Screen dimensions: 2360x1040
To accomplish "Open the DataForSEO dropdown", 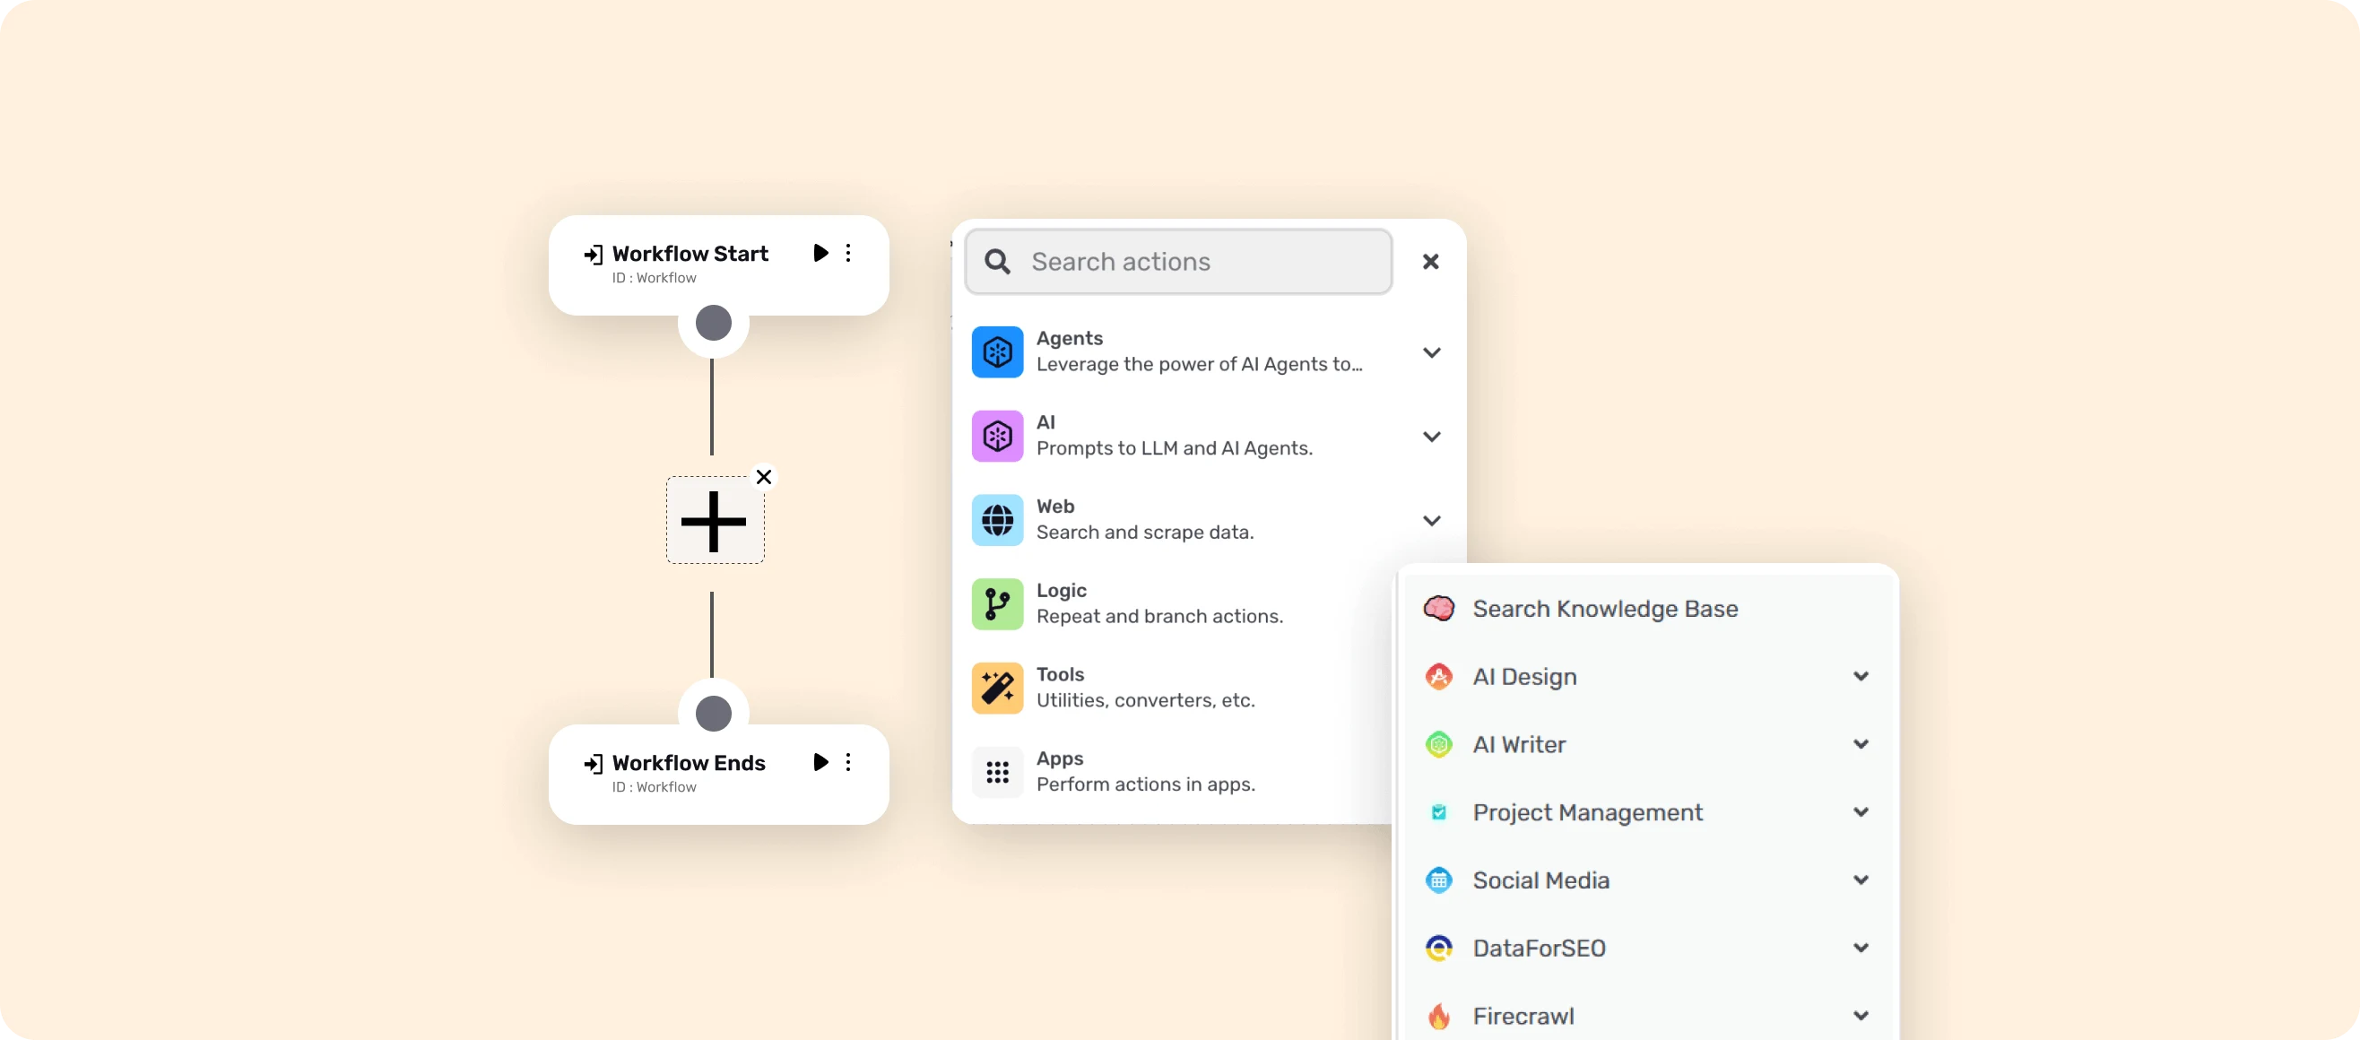I will pyautogui.click(x=1861, y=948).
